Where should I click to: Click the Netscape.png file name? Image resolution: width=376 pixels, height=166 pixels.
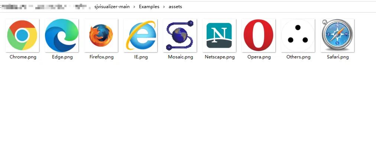[220, 57]
